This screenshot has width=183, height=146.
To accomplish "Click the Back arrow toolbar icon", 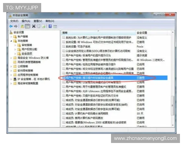I will coord(11,26).
